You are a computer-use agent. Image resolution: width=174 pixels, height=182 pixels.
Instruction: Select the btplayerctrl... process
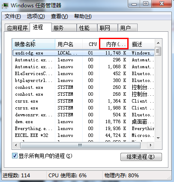84,80
